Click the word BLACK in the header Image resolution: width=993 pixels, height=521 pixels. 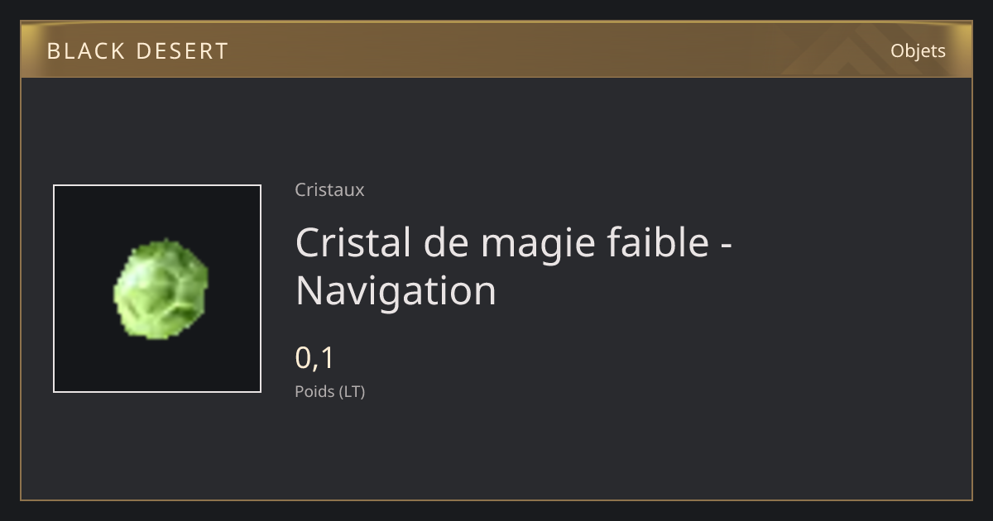point(85,51)
